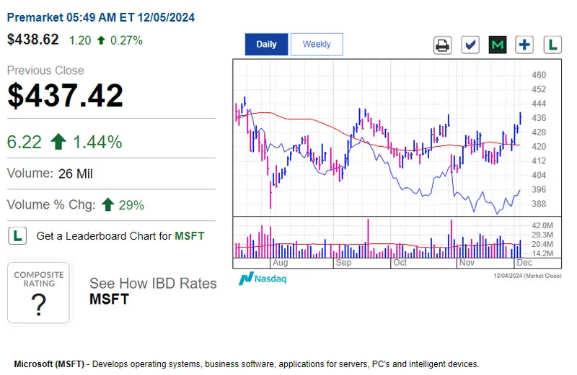This screenshot has width=577, height=375.
Task: Click the Oct label on chart axis
Action: 400,263
